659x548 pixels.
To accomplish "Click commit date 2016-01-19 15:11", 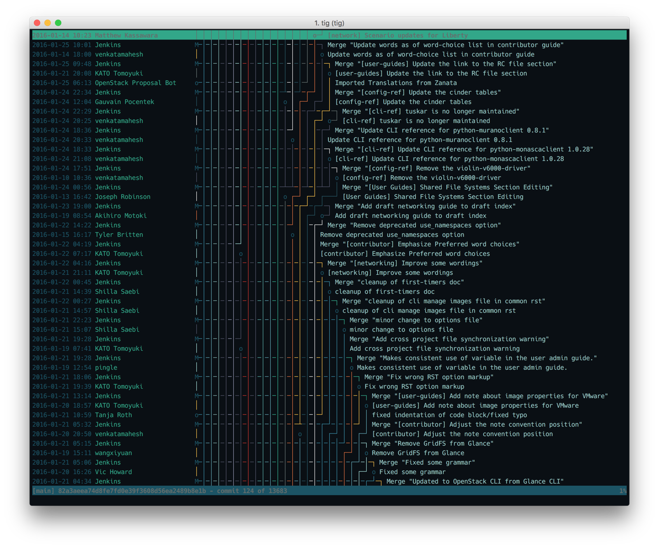I will click(62, 453).
